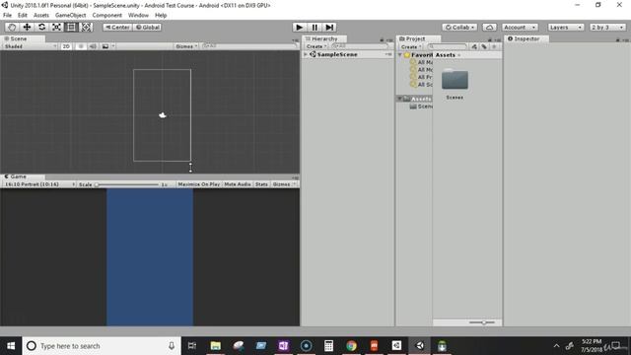
Task: Save search star icon in Project
Action: click(x=494, y=46)
